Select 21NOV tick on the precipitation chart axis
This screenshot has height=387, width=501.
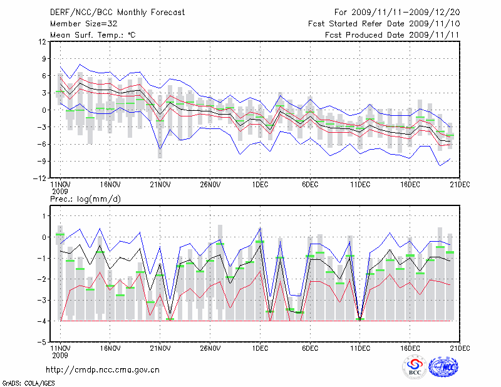coord(160,348)
